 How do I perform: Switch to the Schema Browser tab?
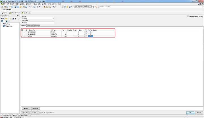coord(14,13)
